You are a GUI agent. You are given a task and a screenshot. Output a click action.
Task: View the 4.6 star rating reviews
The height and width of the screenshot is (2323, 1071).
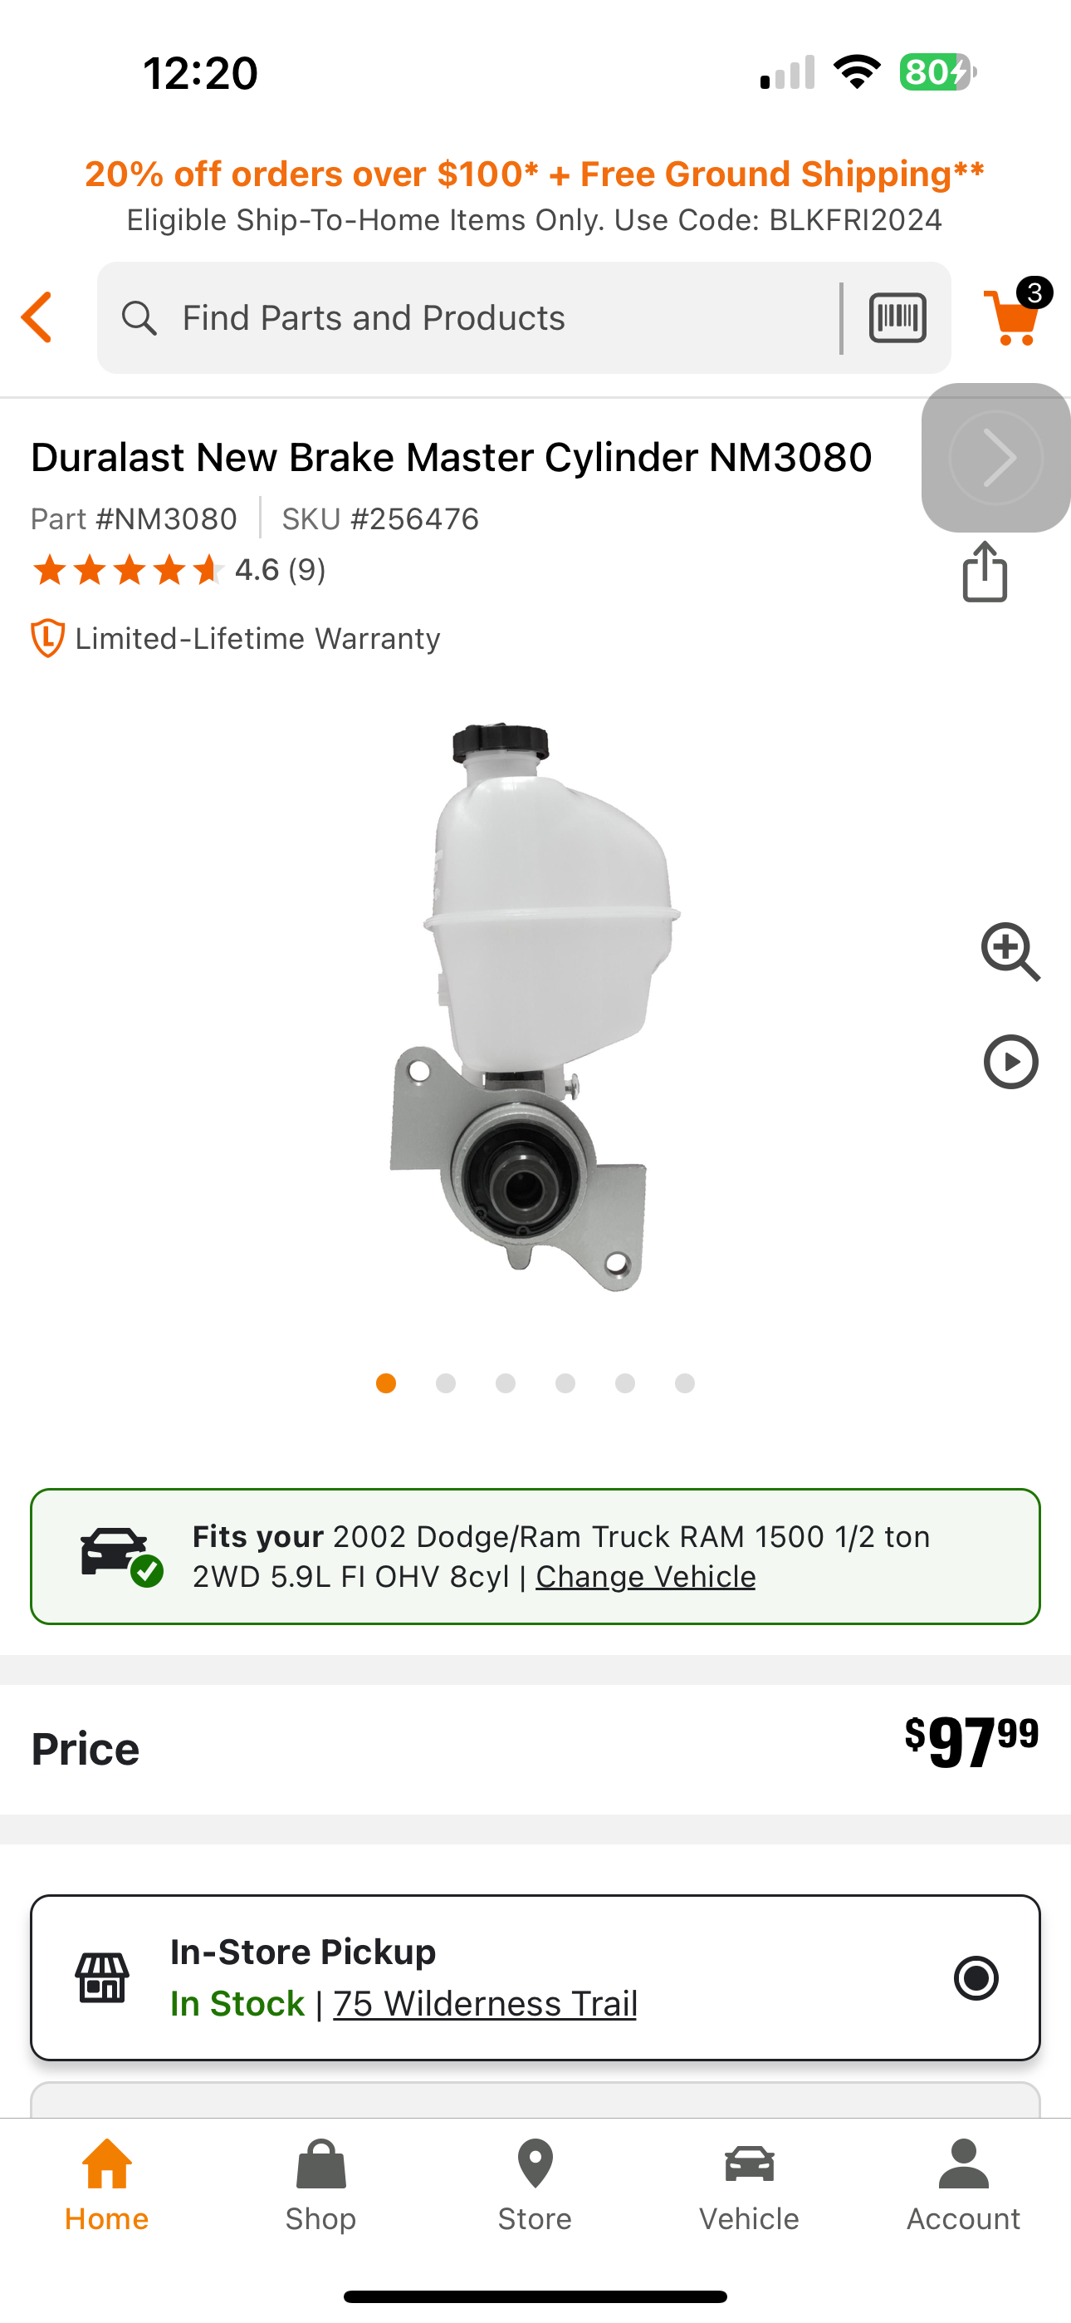(x=178, y=570)
